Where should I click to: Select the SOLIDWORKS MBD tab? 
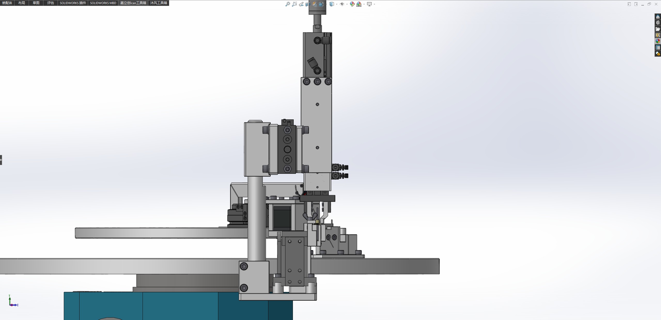pos(103,3)
